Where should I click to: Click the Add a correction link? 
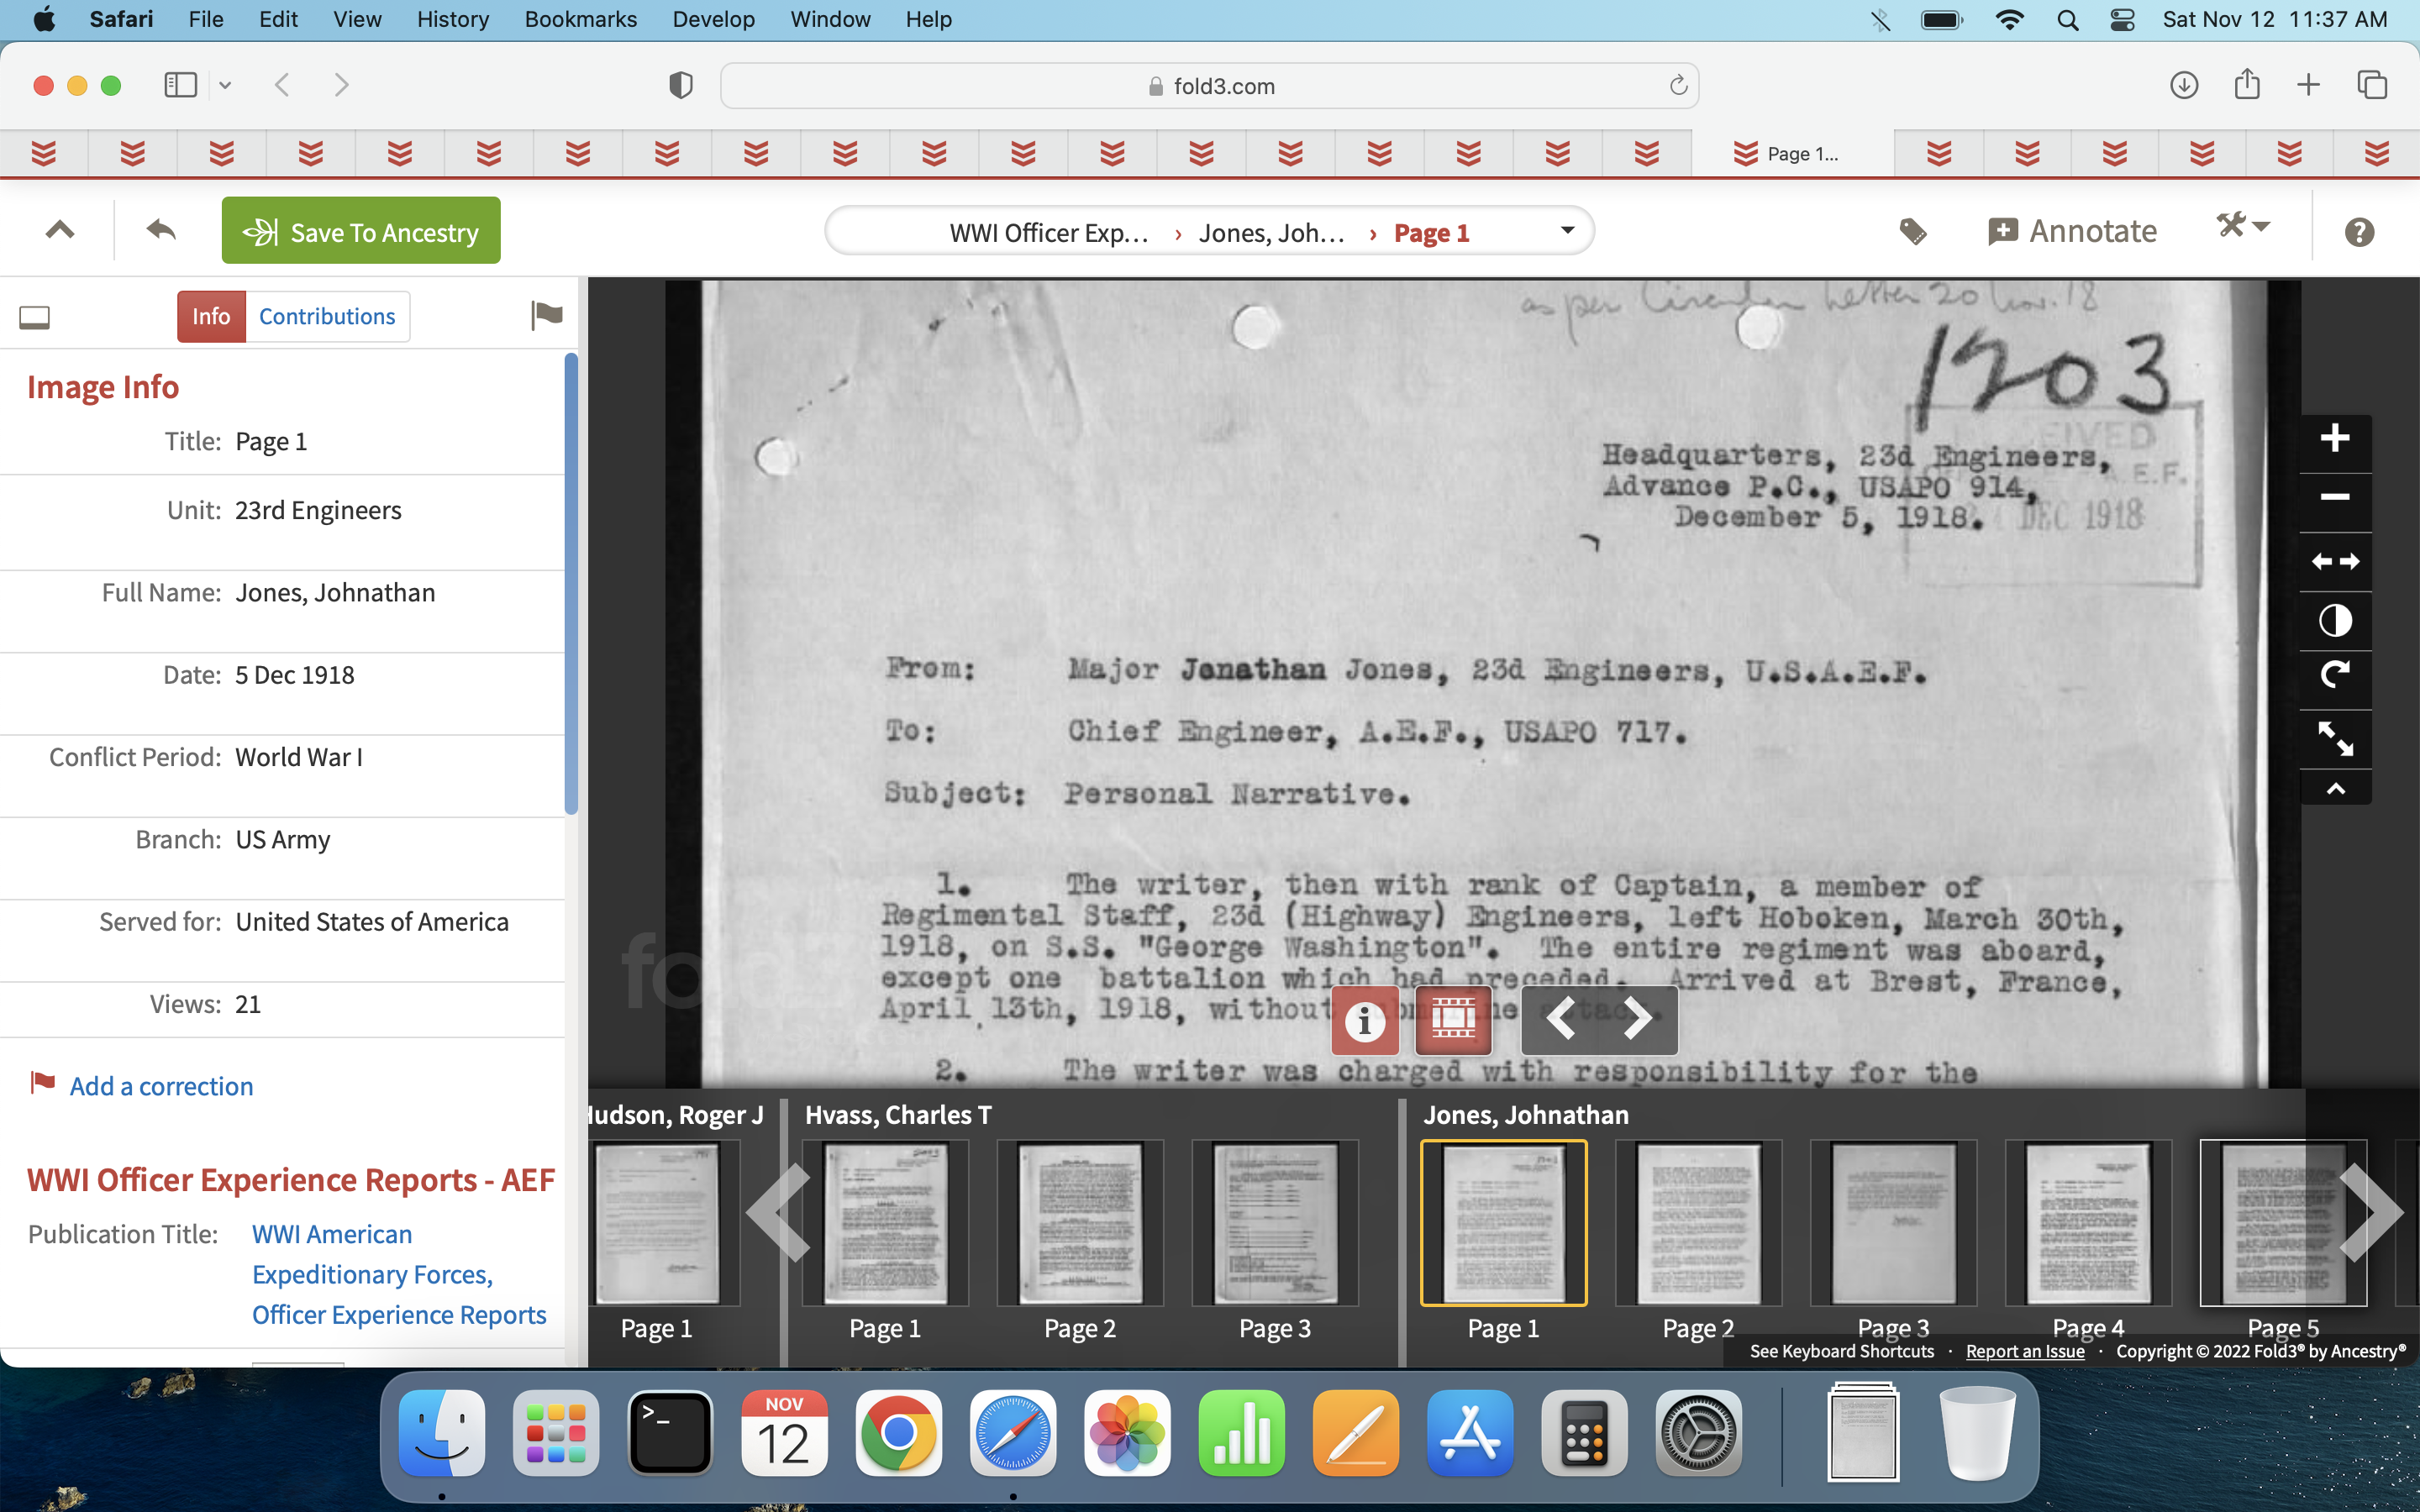tap(161, 1086)
